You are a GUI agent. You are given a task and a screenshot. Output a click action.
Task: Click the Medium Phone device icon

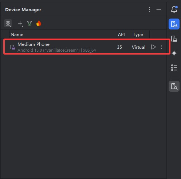click(x=13, y=47)
